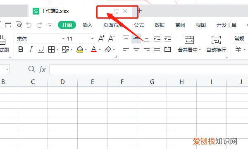Open the Name Box dropdown arrow
The height and width of the screenshot is (149, 248).
(x=7, y=69)
